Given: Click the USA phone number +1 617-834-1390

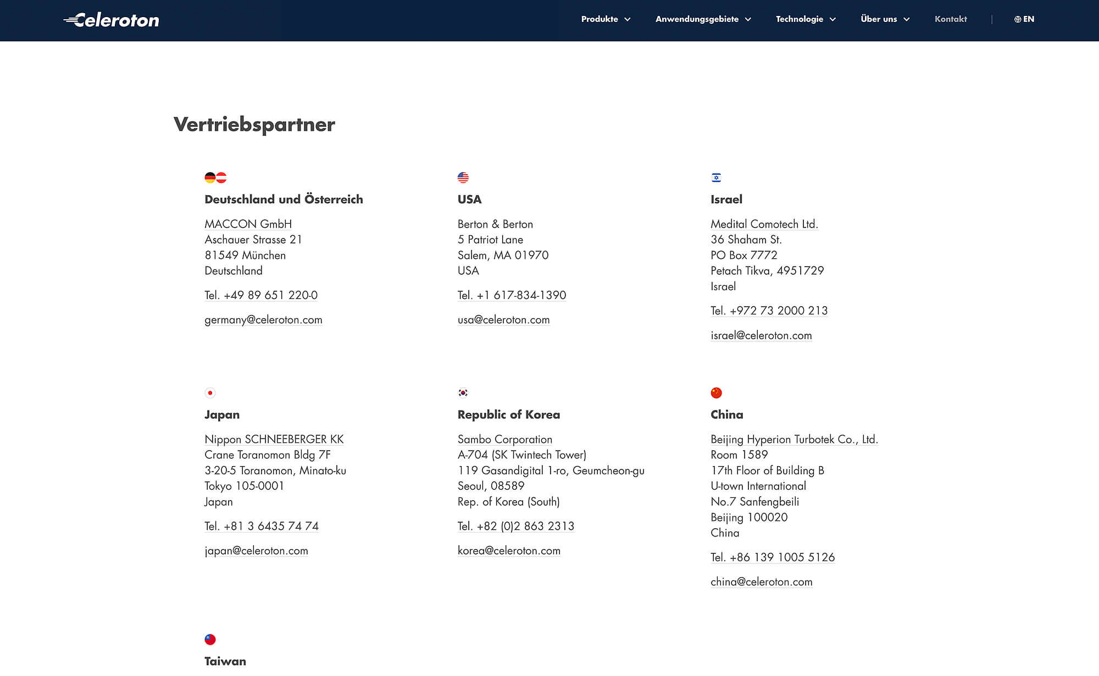Looking at the screenshot, I should coord(512,295).
